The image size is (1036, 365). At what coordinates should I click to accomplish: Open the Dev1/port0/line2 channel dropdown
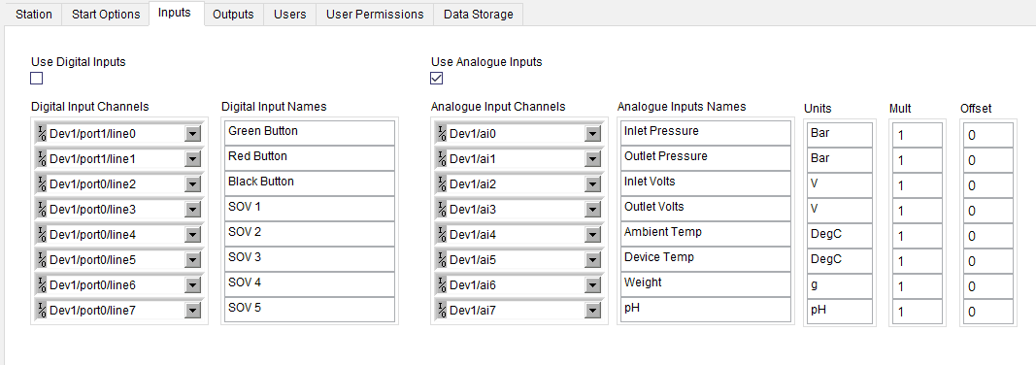tap(192, 184)
